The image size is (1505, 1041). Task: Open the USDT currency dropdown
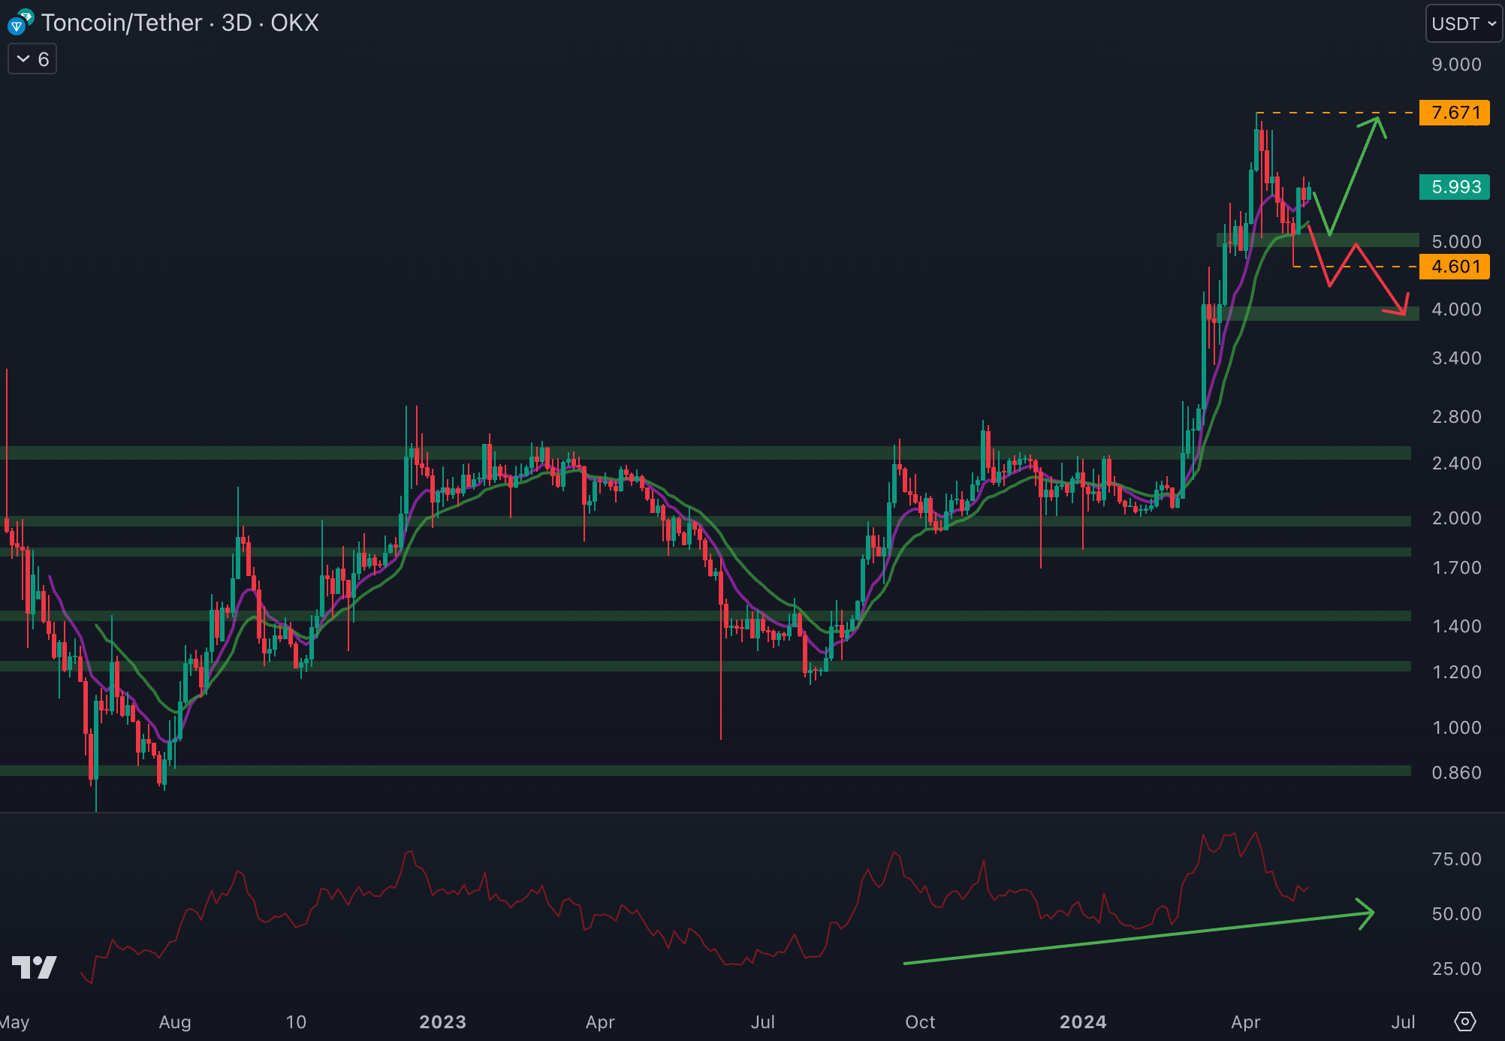click(1463, 23)
